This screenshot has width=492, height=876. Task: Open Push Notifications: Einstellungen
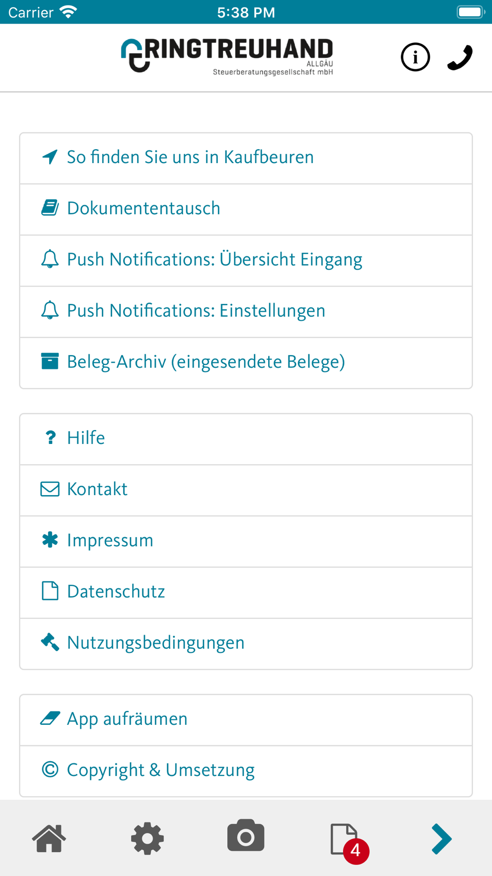tap(246, 312)
